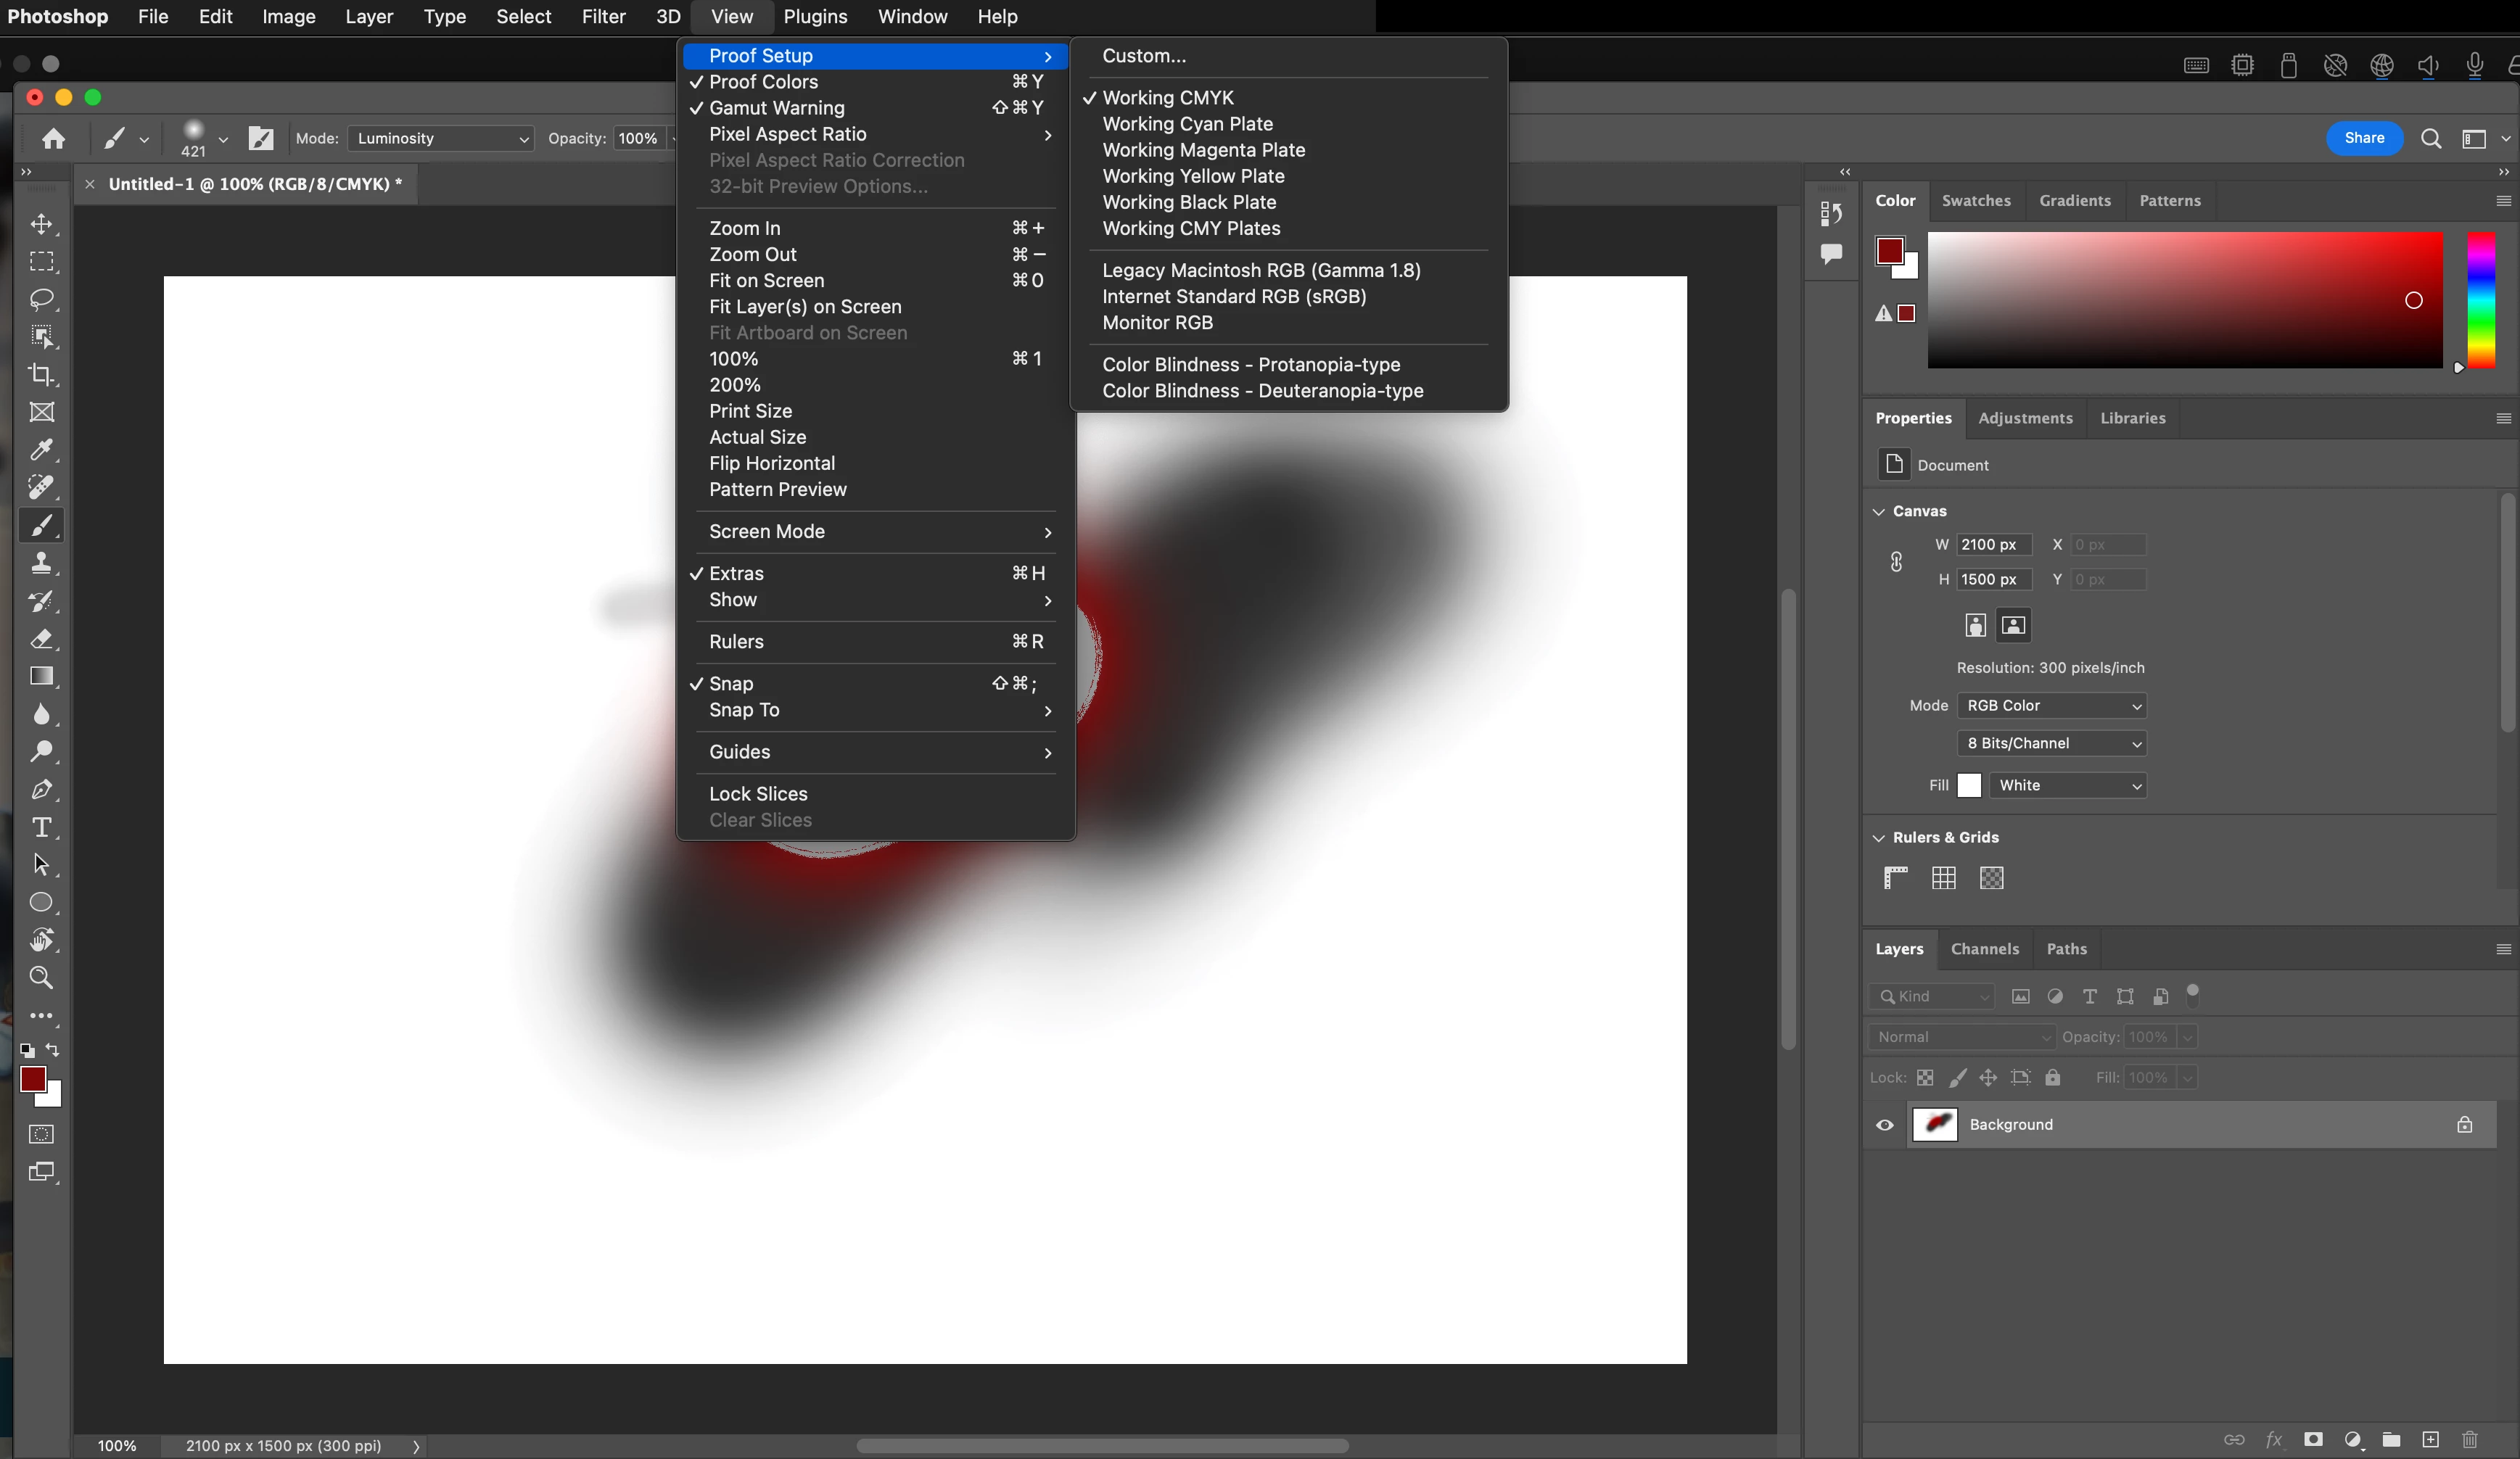Open the RGB Color mode dropdown
The height and width of the screenshot is (1459, 2520).
coord(2051,705)
